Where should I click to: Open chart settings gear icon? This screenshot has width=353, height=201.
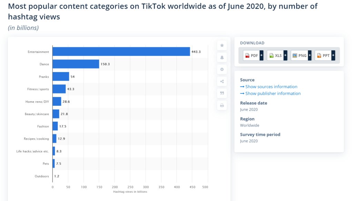[222, 69]
